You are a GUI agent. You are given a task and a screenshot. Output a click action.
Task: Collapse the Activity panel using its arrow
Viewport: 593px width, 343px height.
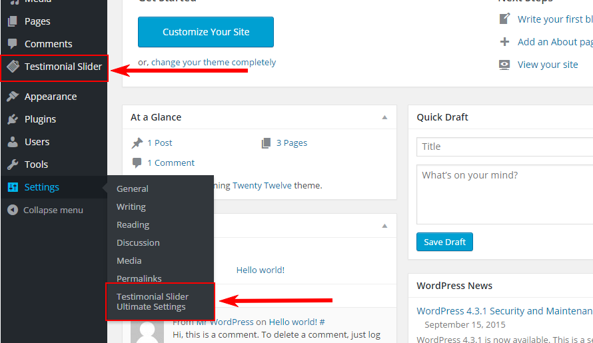coord(384,226)
